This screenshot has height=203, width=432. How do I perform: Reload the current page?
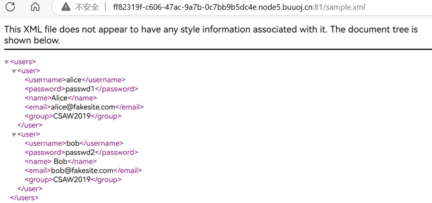click(x=11, y=7)
